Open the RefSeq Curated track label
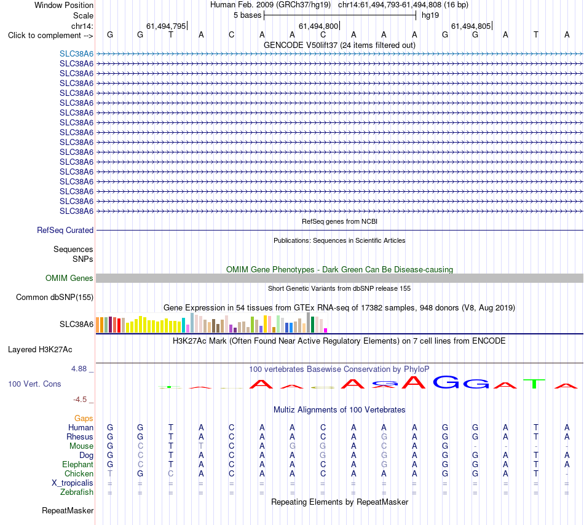Image resolution: width=584 pixels, height=525 pixels. [65, 230]
